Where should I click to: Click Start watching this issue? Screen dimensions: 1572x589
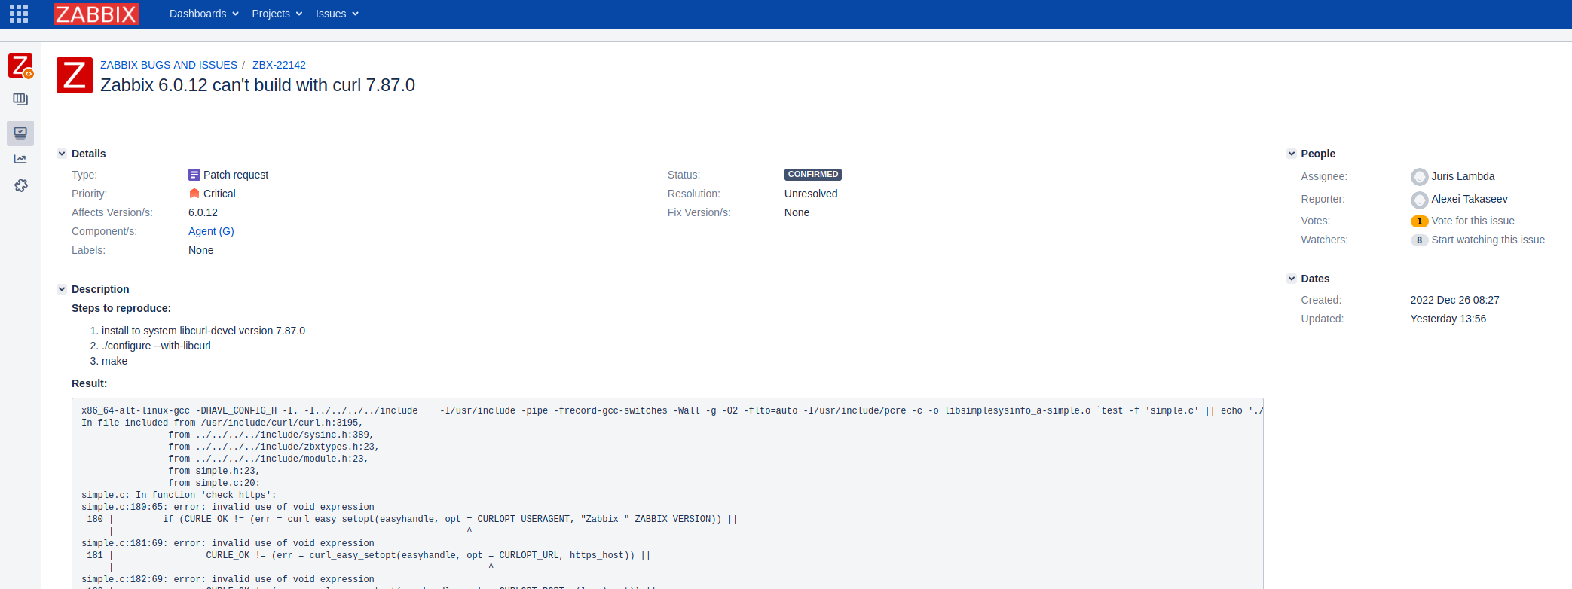click(x=1488, y=240)
